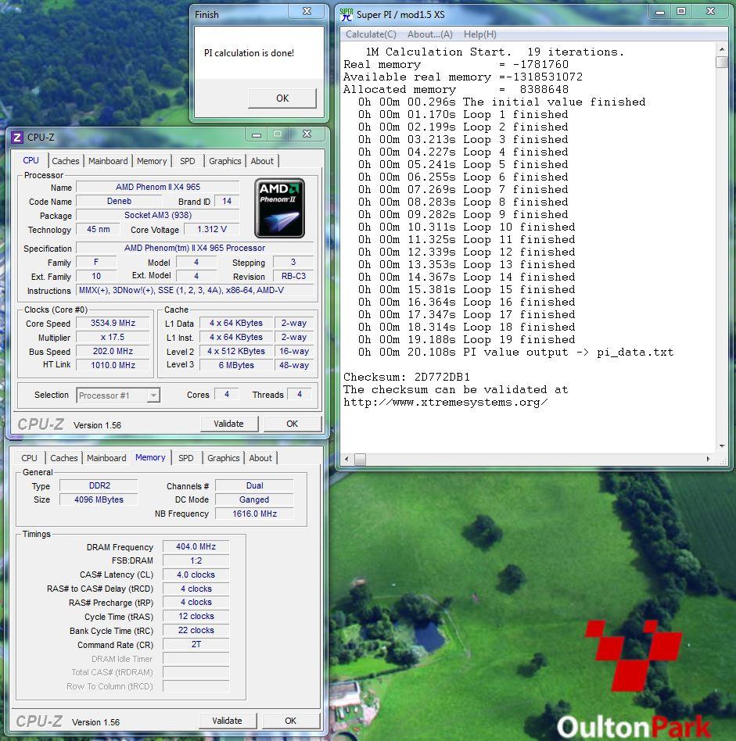Click the CAS# Latency value 4.0 clocks

coord(196,575)
